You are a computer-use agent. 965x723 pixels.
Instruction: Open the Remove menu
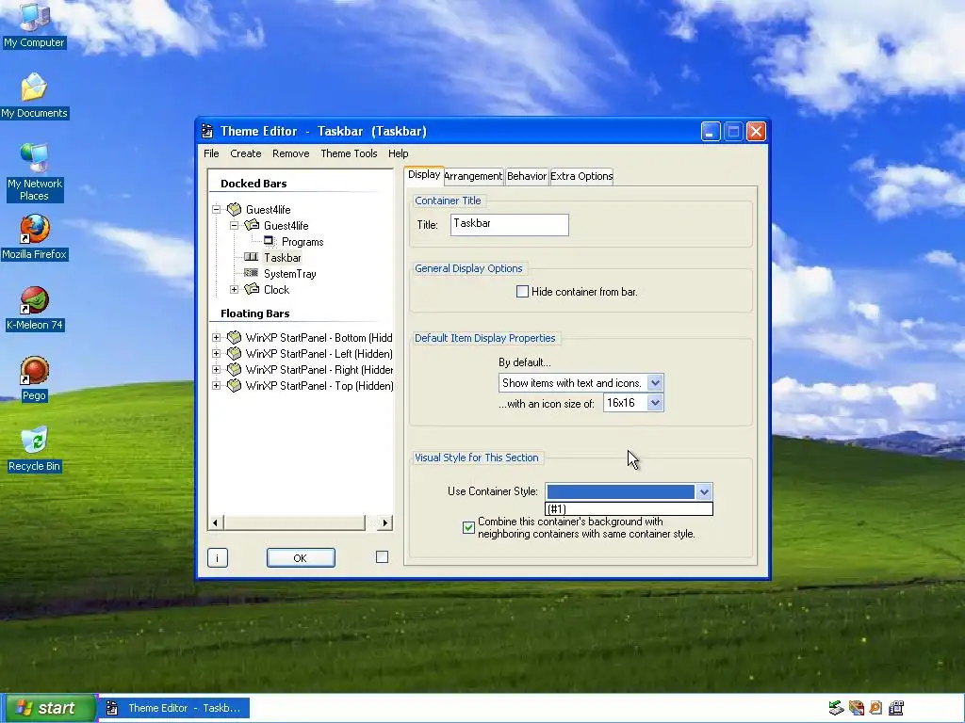290,153
